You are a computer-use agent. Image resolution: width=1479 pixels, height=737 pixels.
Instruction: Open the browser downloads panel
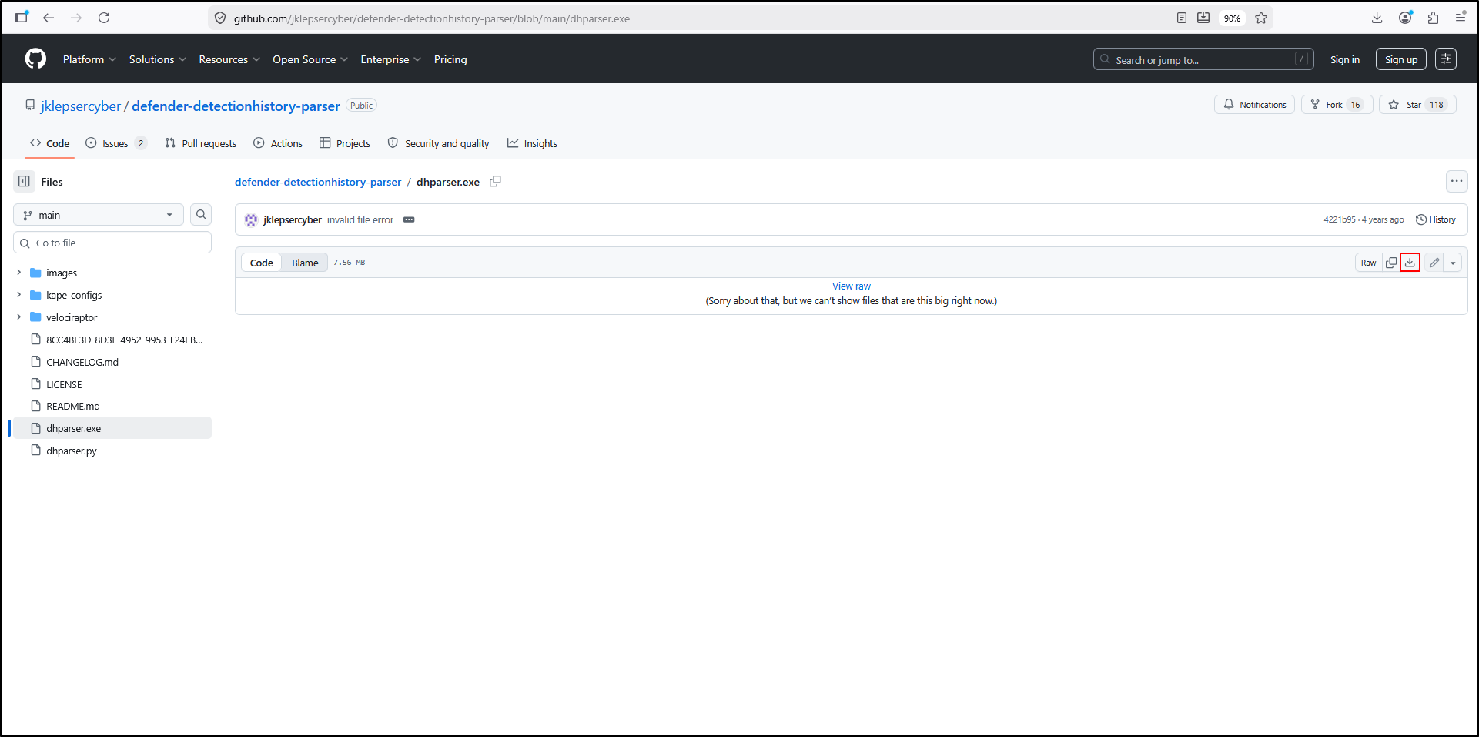tap(1377, 18)
